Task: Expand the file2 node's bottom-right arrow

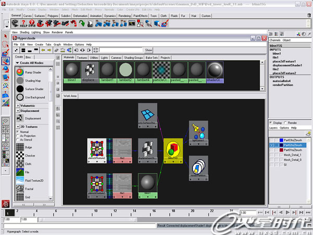Action: coord(130,162)
